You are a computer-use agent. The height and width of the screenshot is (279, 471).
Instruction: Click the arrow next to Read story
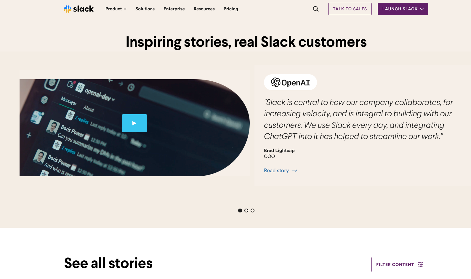pos(294,170)
